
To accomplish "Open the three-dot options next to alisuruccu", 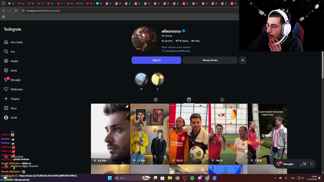I will [188, 31].
